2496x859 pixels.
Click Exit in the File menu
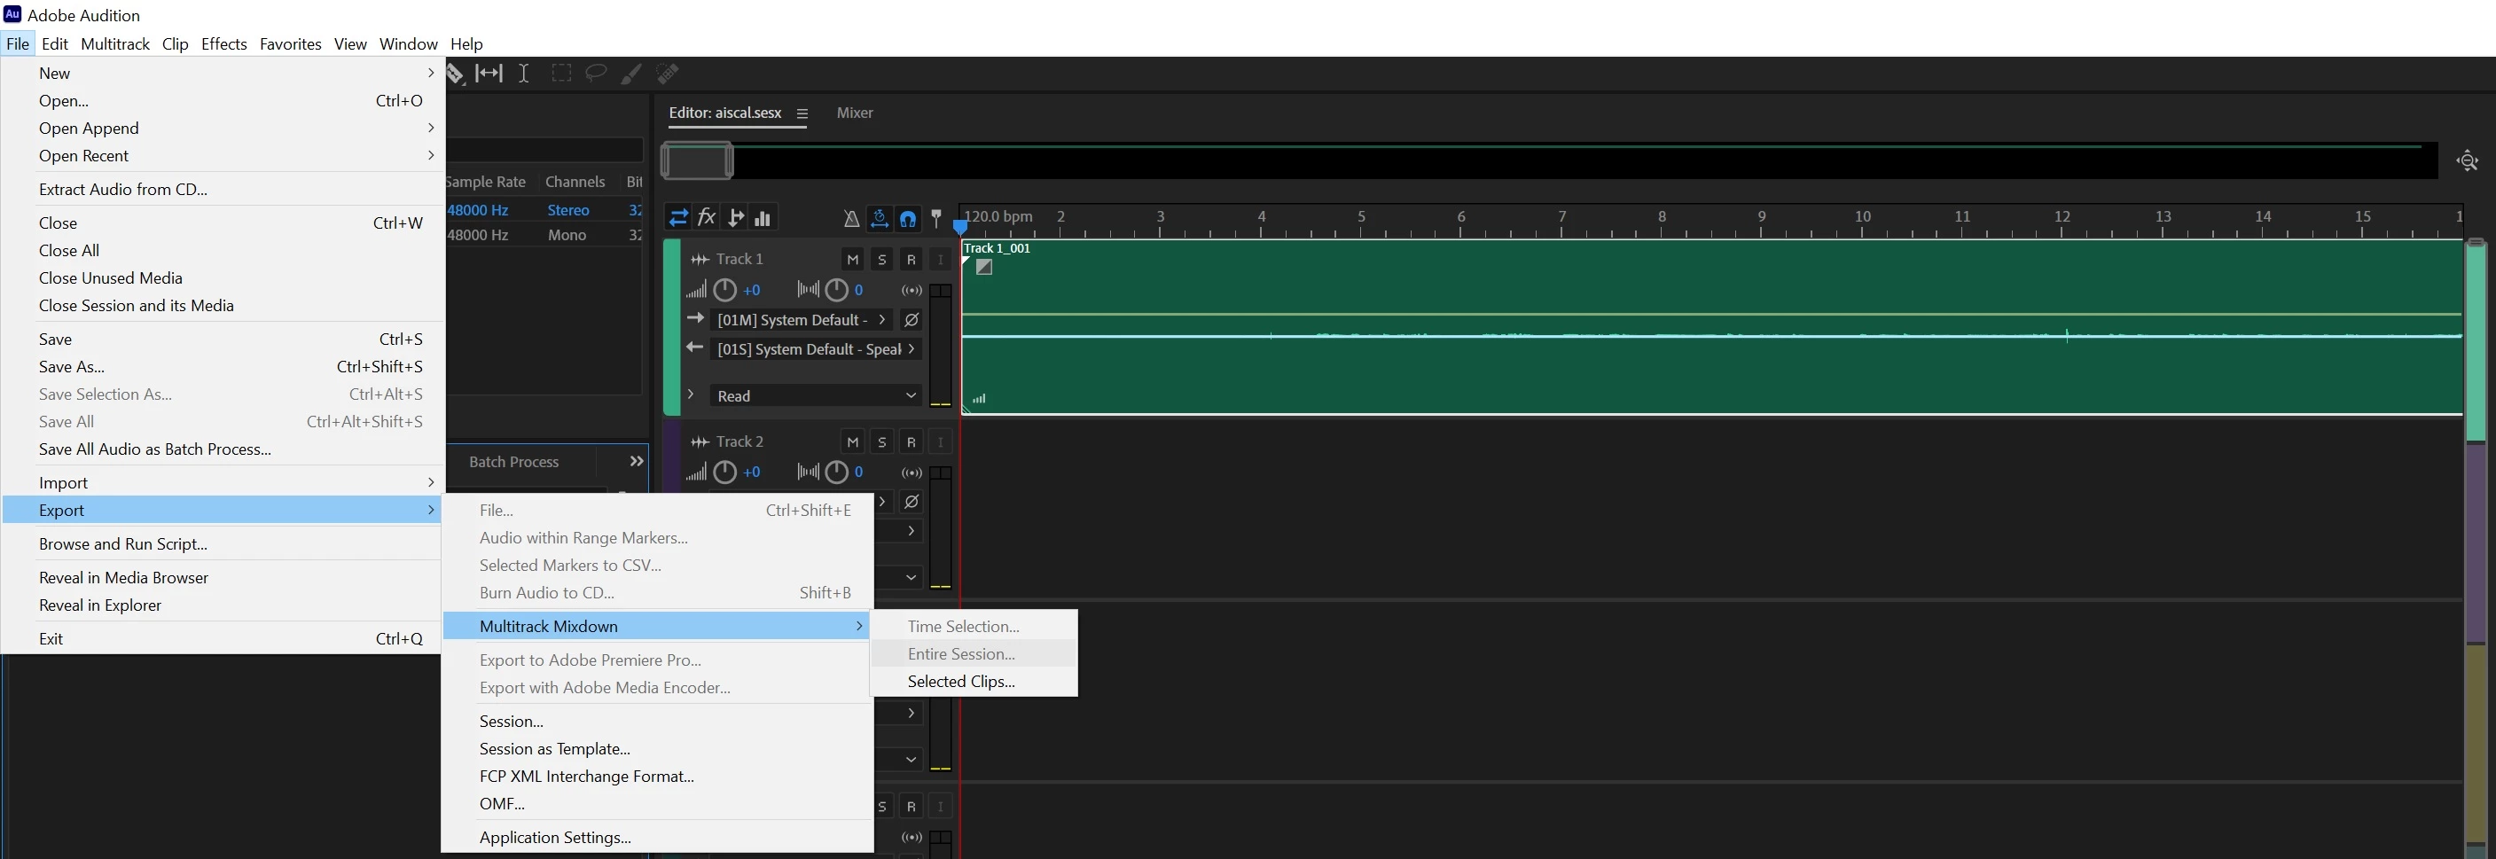point(223,638)
